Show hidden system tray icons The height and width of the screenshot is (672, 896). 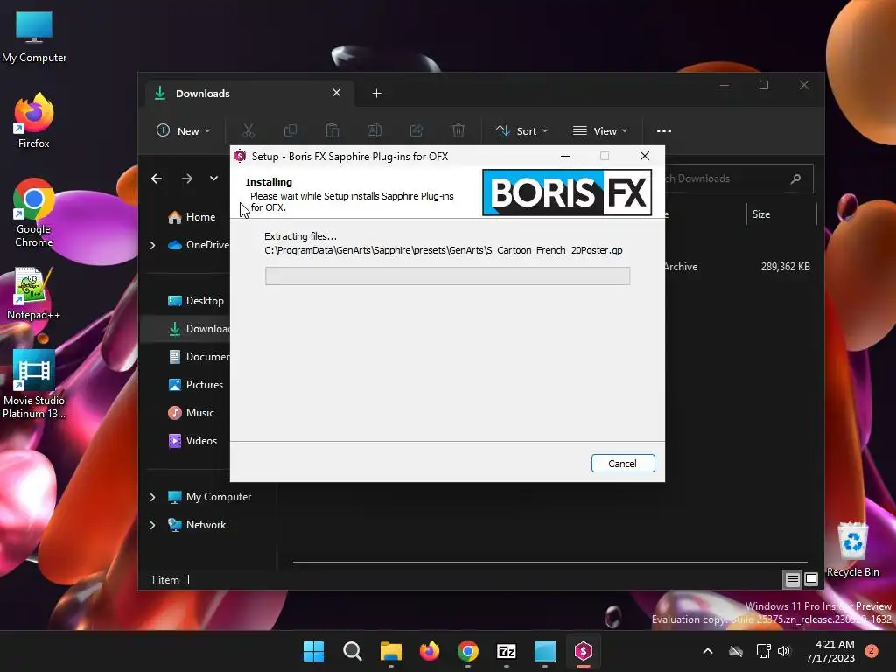point(707,651)
